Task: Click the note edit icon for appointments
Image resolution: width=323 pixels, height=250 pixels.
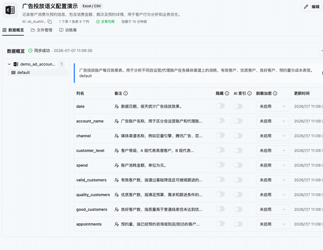Action: pyautogui.click(x=117, y=224)
